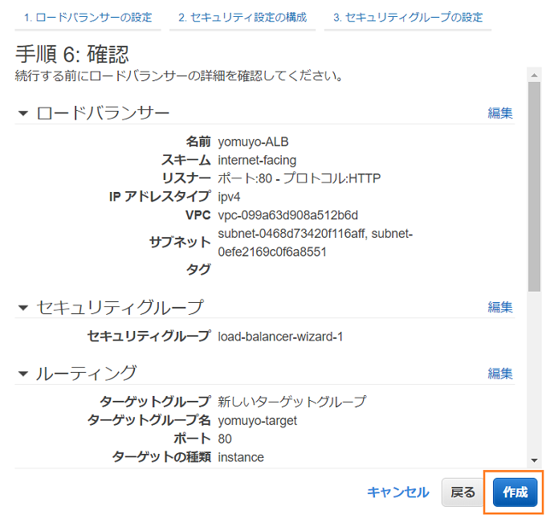
Task: Click the セキュリティグループ section heading
Action: pos(120,308)
